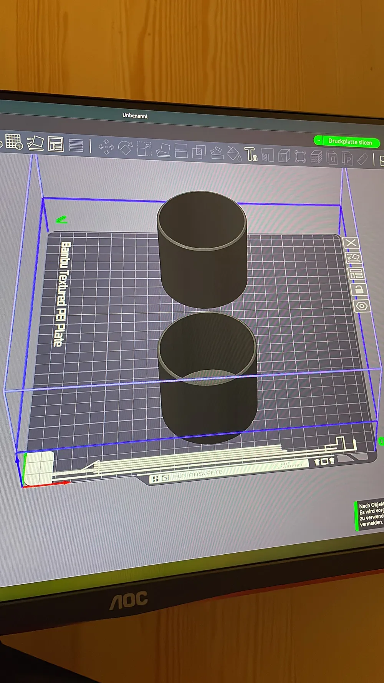Open the Cut tool
This screenshot has height=683, width=384.
click(x=181, y=151)
